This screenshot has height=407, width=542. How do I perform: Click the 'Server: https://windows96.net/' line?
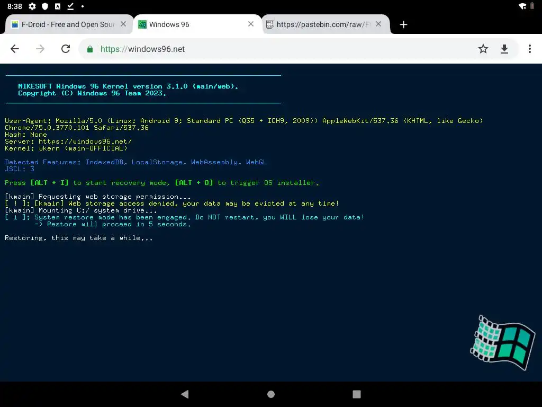point(68,141)
